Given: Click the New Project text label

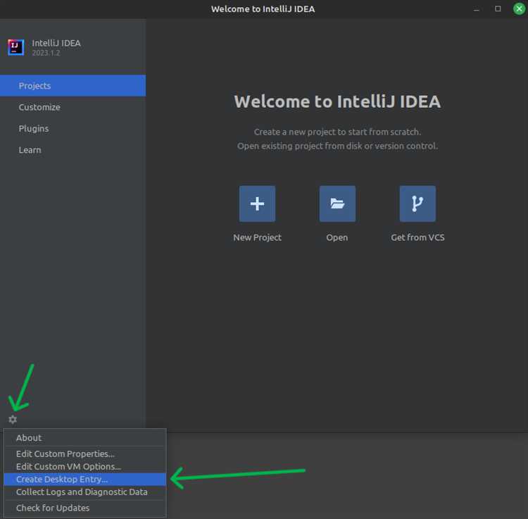Looking at the screenshot, I should 257,238.
